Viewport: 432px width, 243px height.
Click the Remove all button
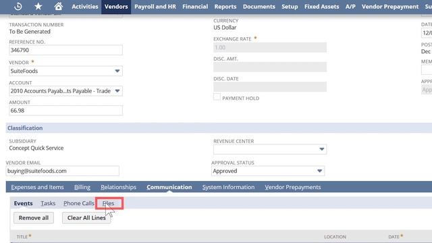pyautogui.click(x=34, y=217)
